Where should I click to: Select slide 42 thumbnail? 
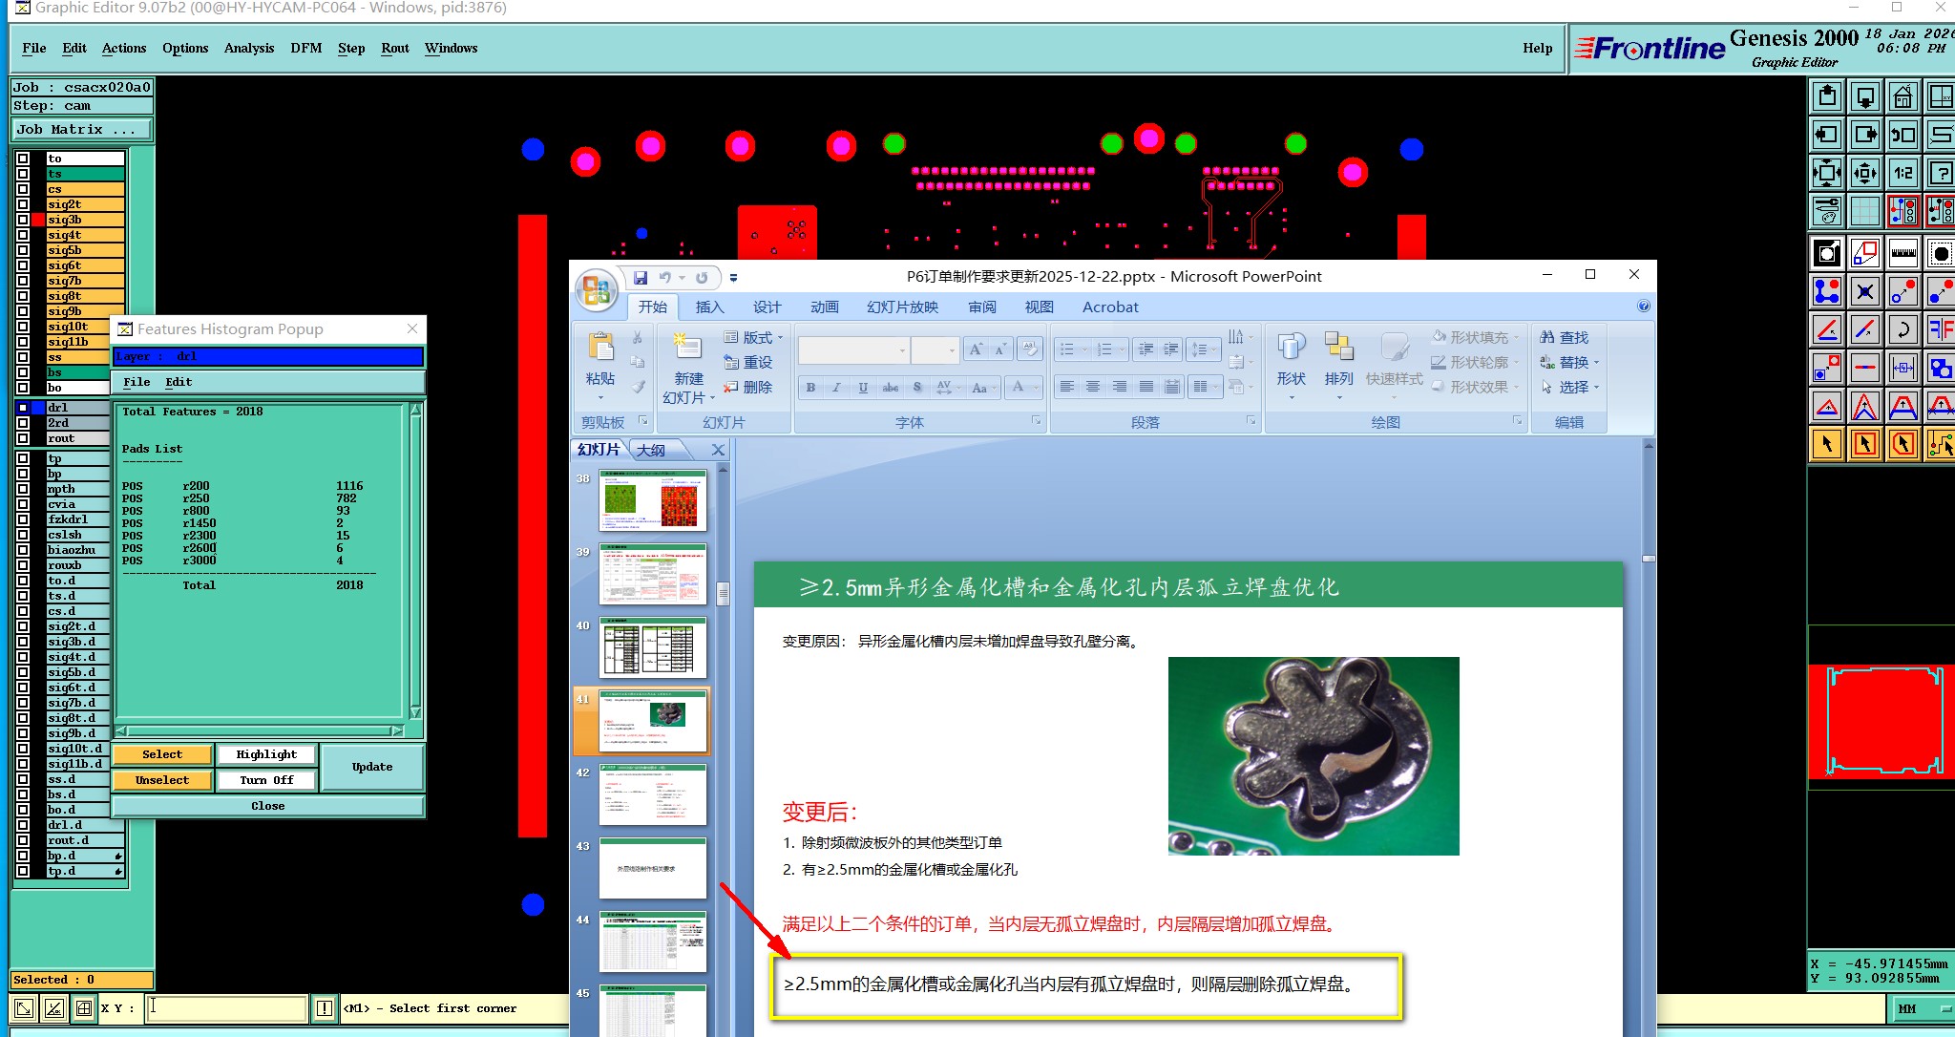pos(653,794)
